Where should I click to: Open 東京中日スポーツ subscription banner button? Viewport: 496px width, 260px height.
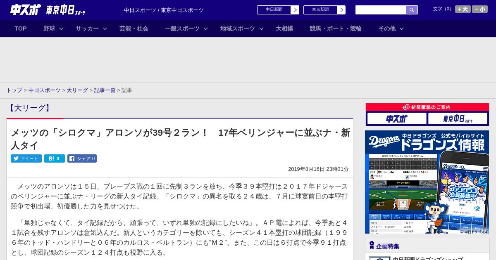tap(458, 119)
